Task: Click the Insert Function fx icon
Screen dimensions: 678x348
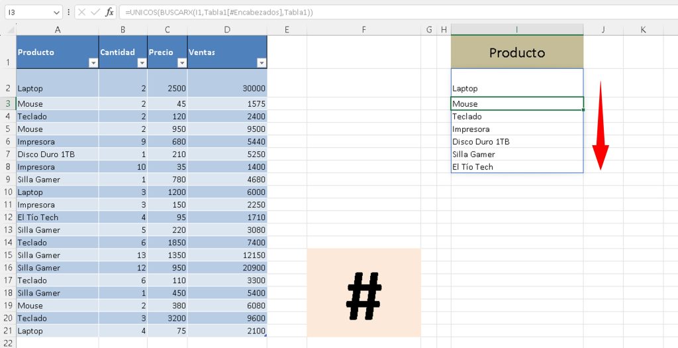Action: (110, 12)
